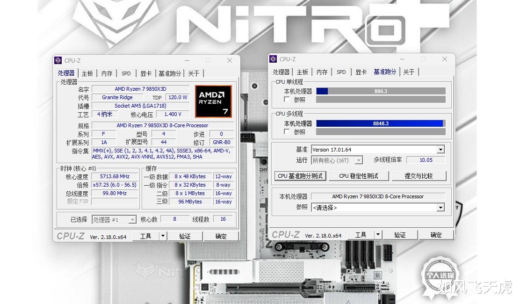Start the CPU 基准跑分测试 benchmark
This screenshot has width=520, height=304.
pyautogui.click(x=300, y=176)
